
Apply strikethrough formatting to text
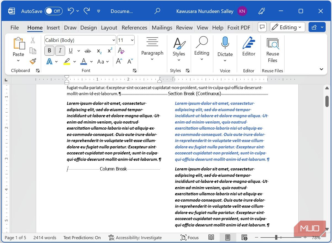pyautogui.click(x=88, y=51)
